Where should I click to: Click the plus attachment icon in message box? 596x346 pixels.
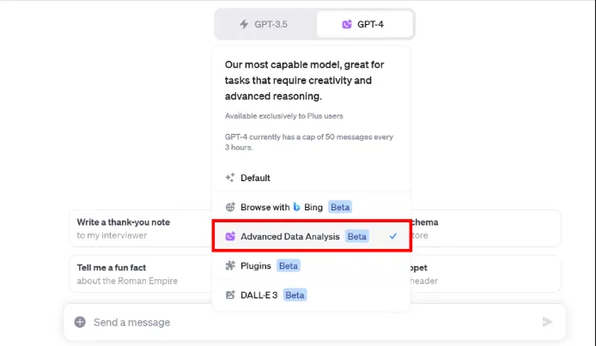tap(80, 322)
